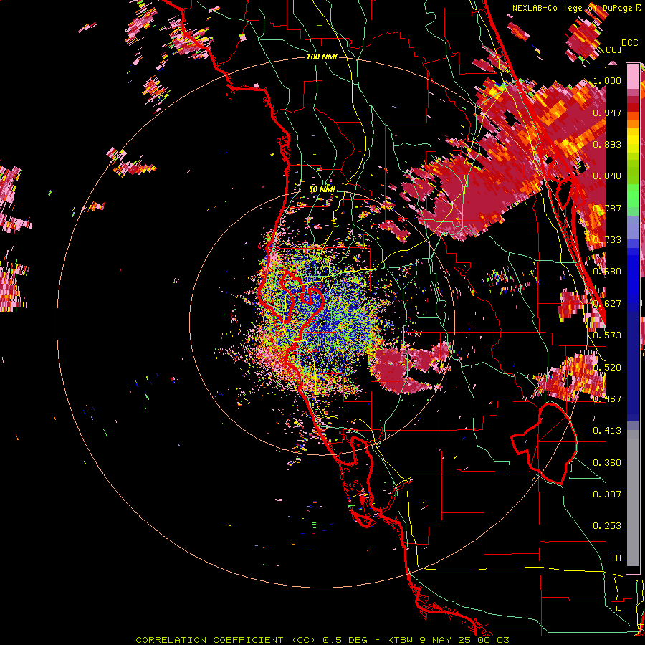The width and height of the screenshot is (645, 645).
Task: Pick the bright green segment of the color bar
Action: click(633, 196)
